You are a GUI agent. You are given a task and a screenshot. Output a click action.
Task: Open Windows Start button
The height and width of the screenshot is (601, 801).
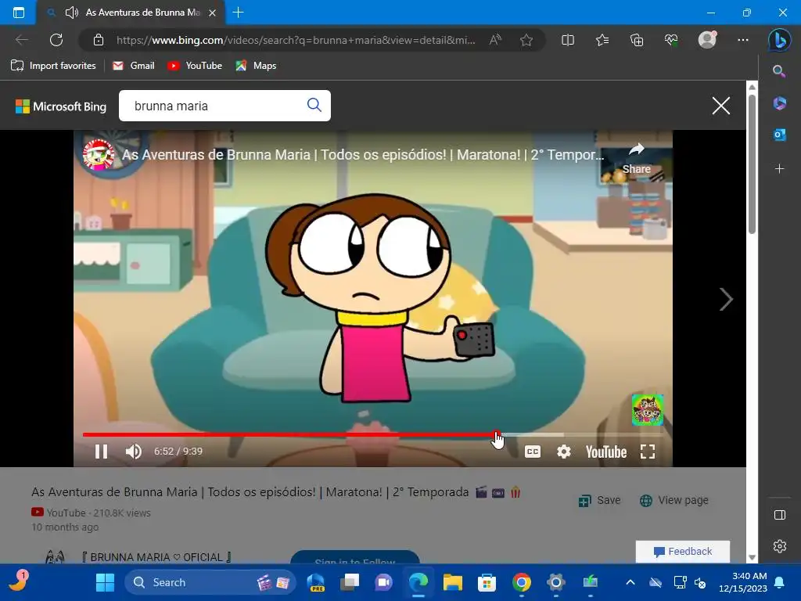[106, 582]
